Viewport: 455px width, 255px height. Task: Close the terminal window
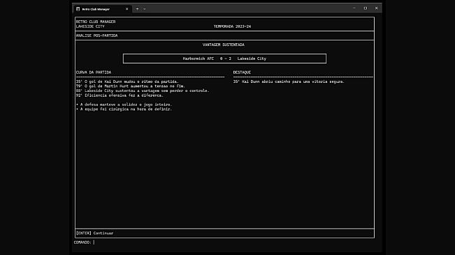376,8
